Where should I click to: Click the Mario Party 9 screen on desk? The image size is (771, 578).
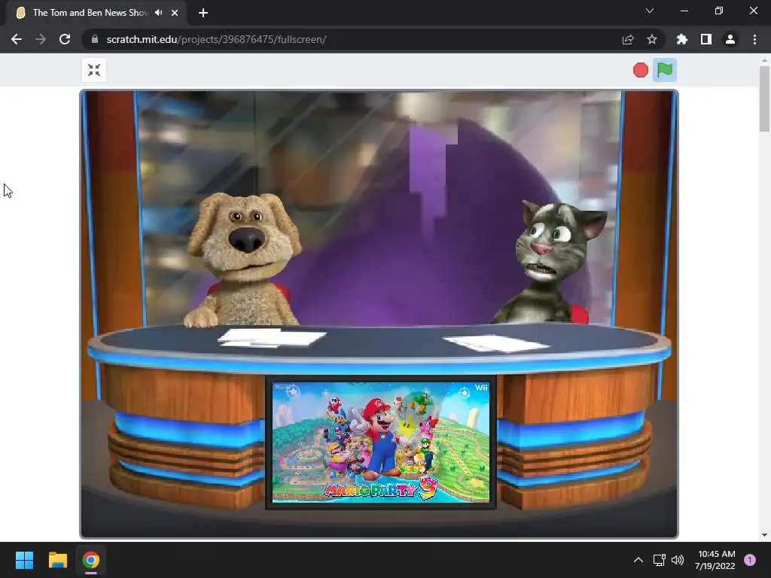[380, 443]
